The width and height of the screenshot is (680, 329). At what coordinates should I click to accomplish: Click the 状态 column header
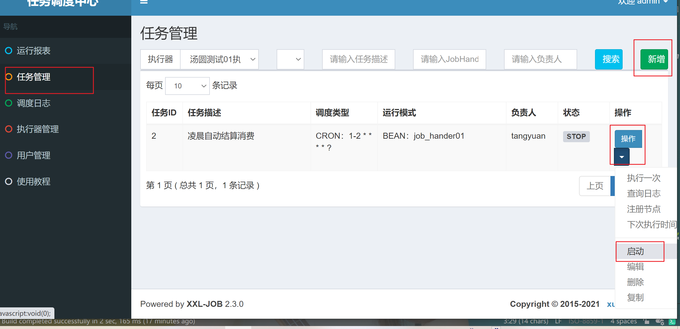(584, 113)
